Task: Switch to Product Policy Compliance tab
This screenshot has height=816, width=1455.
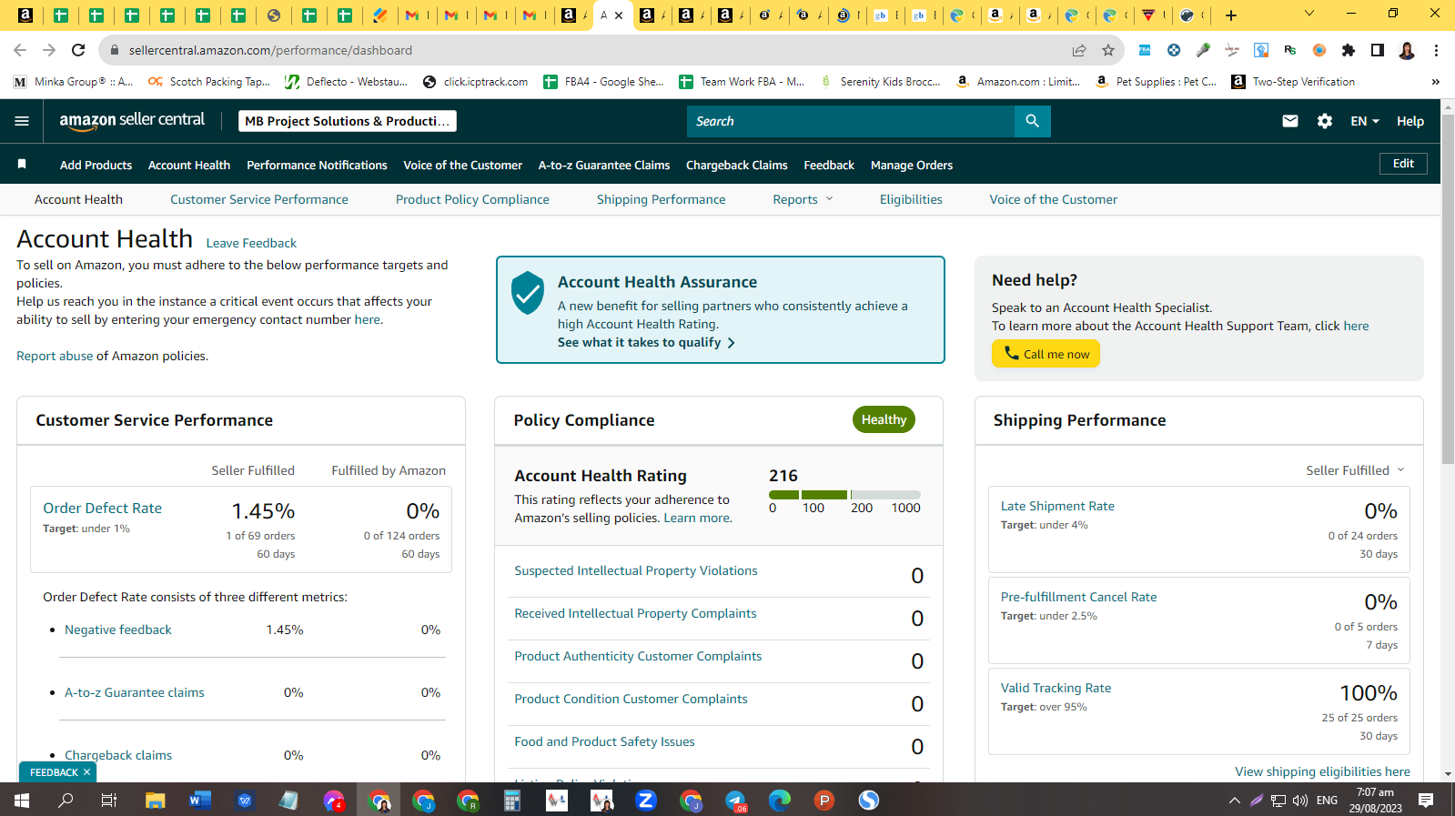Action: point(472,199)
